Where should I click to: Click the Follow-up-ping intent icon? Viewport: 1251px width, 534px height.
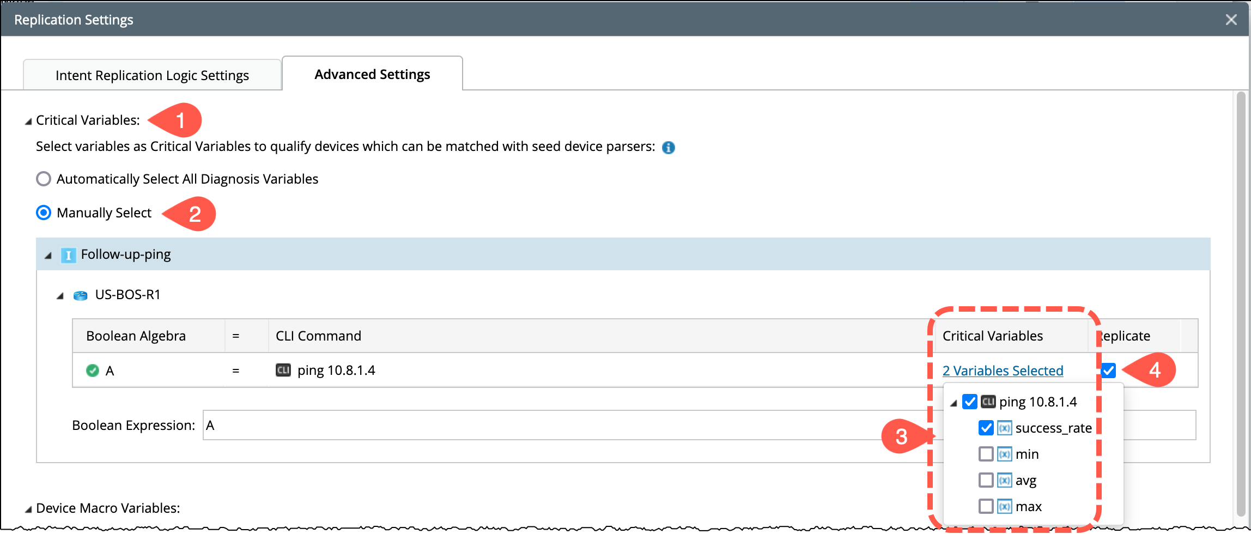pyautogui.click(x=68, y=255)
